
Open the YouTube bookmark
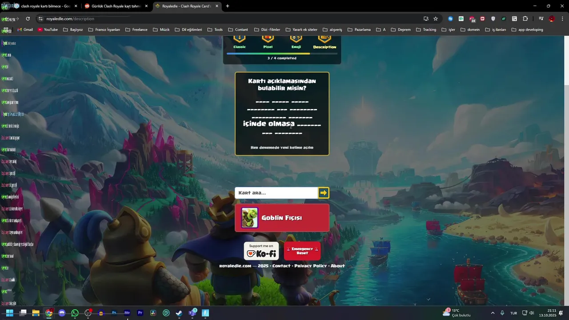pos(48,30)
